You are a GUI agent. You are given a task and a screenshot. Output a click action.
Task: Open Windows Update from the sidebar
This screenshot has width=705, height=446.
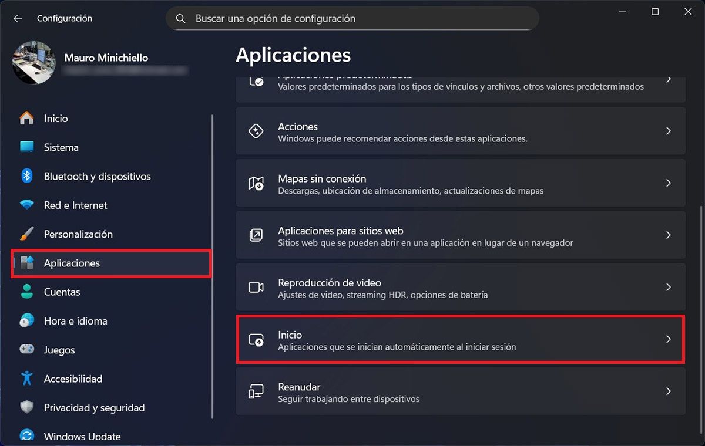[x=82, y=436]
